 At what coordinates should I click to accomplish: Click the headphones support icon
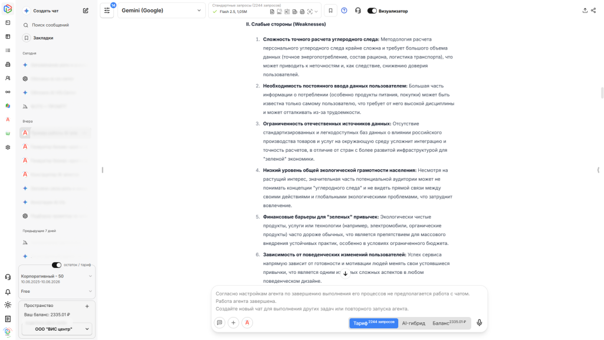click(359, 10)
